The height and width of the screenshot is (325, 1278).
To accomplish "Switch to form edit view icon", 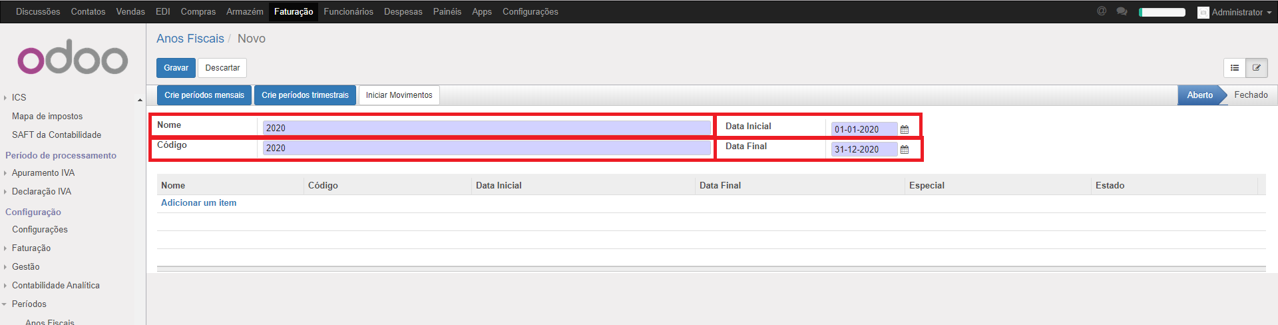I will (x=1257, y=68).
